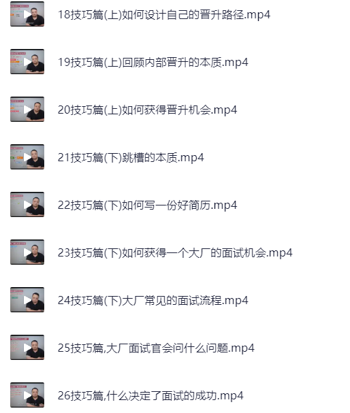Click play icon on 跳槽的本质 video
350x413 pixels.
click(x=27, y=157)
